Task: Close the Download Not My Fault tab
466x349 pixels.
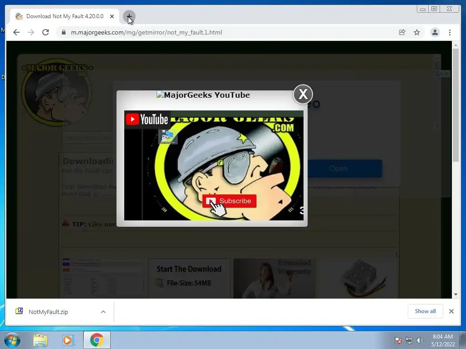Action: [x=112, y=16]
